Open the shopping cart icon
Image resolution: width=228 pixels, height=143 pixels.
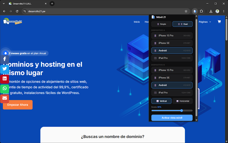(219, 22)
